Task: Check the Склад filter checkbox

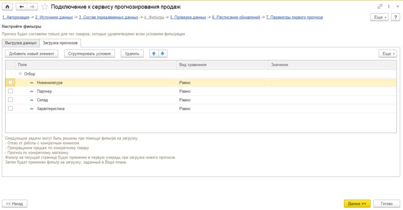Action: point(10,100)
